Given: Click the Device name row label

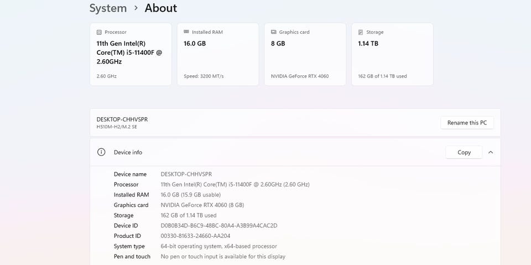Looking at the screenshot, I should coord(130,174).
